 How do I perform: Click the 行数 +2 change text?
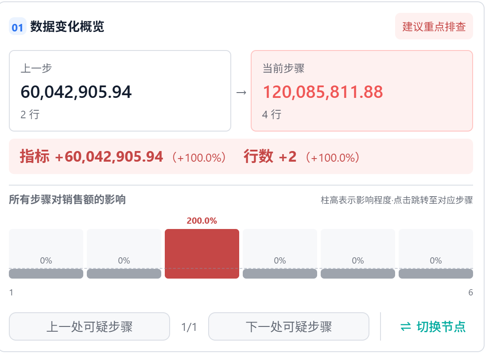(270, 156)
